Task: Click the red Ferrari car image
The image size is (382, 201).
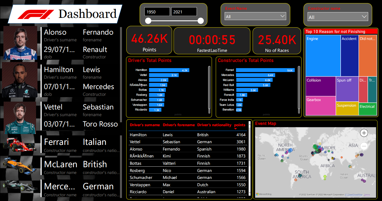Action: [19, 144]
